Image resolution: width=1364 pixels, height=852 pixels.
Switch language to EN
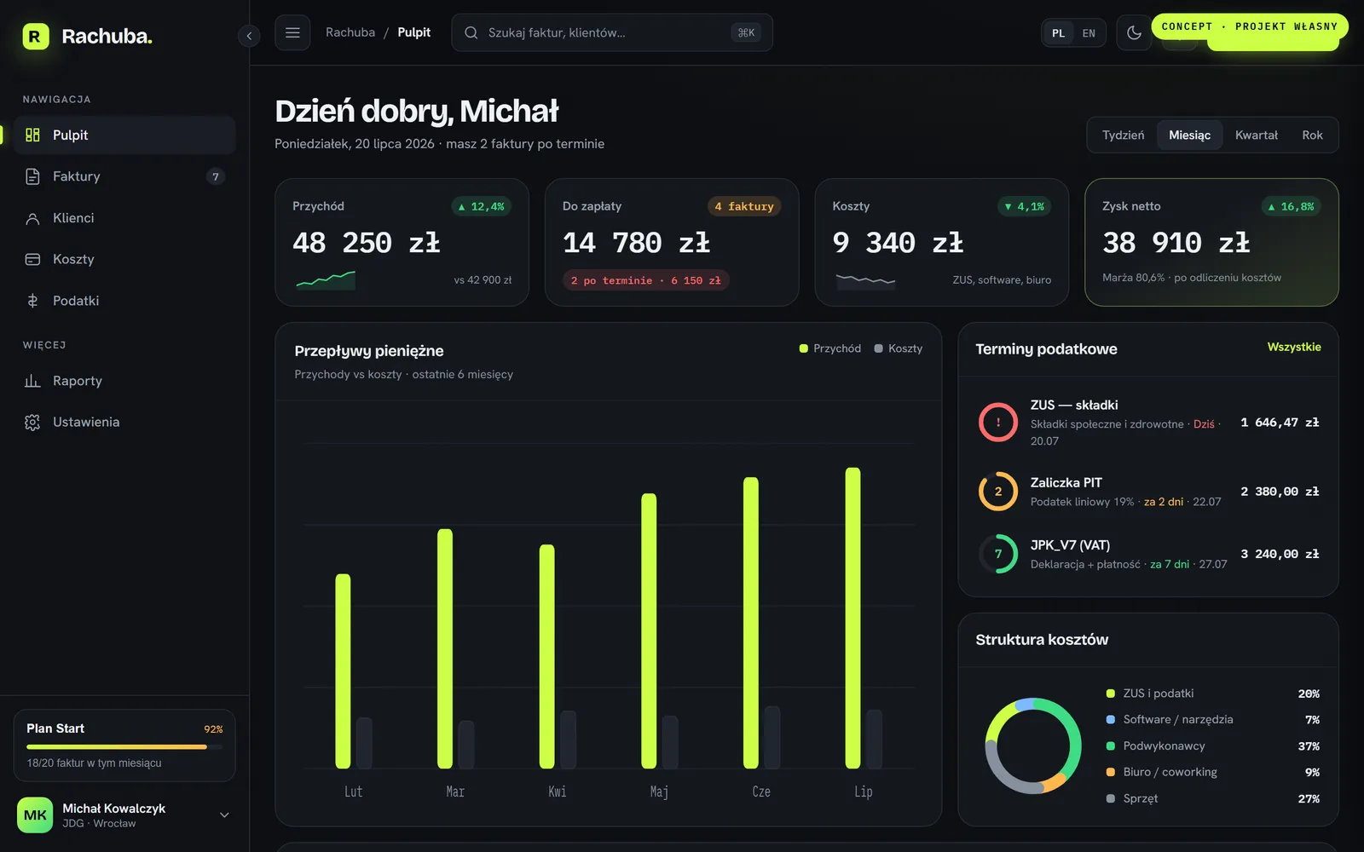pos(1089,33)
